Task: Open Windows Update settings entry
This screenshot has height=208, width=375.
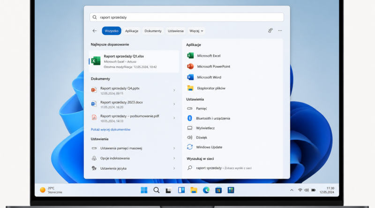Action: [x=204, y=147]
